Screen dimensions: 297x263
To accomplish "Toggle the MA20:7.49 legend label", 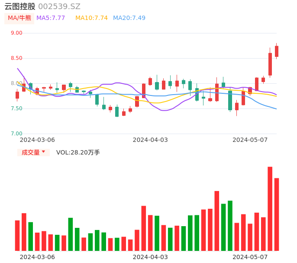I will pos(129,18).
